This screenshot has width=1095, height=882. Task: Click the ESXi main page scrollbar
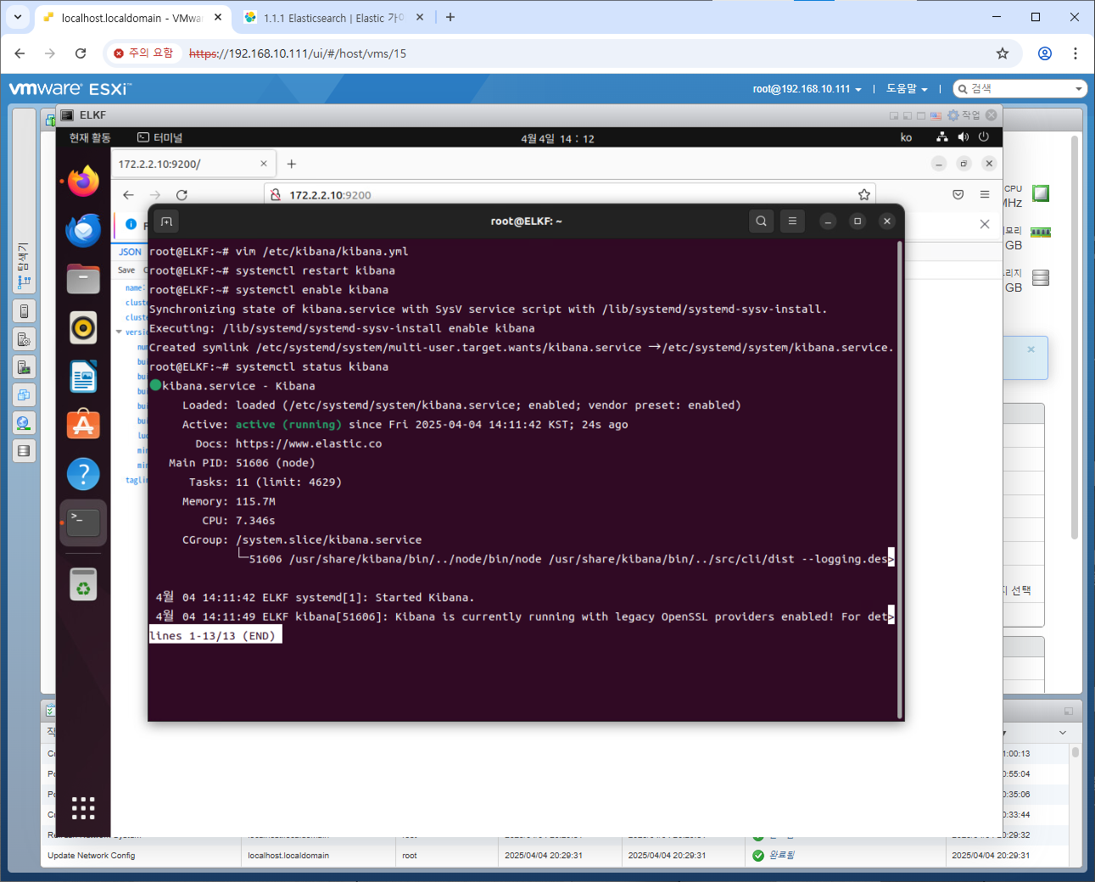(x=1074, y=337)
